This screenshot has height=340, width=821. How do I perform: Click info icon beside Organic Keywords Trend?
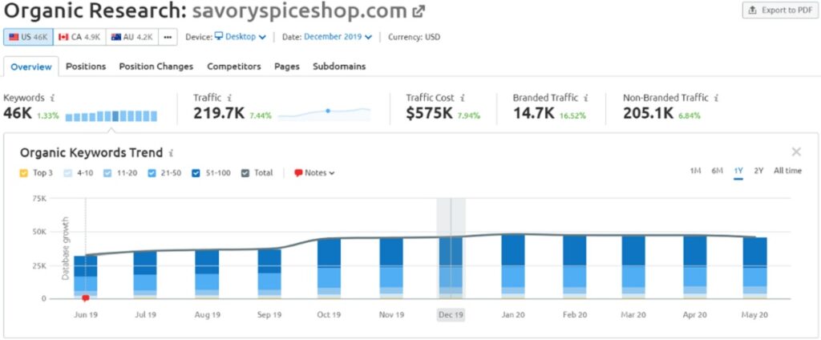coord(171,153)
